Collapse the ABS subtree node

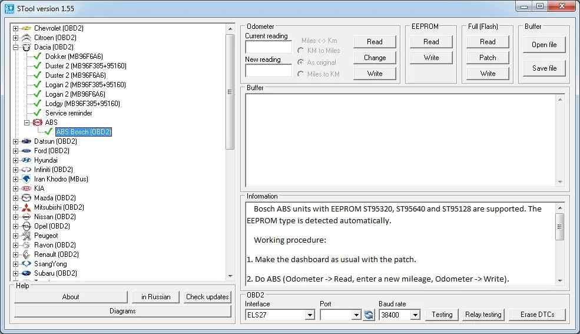(x=26, y=123)
